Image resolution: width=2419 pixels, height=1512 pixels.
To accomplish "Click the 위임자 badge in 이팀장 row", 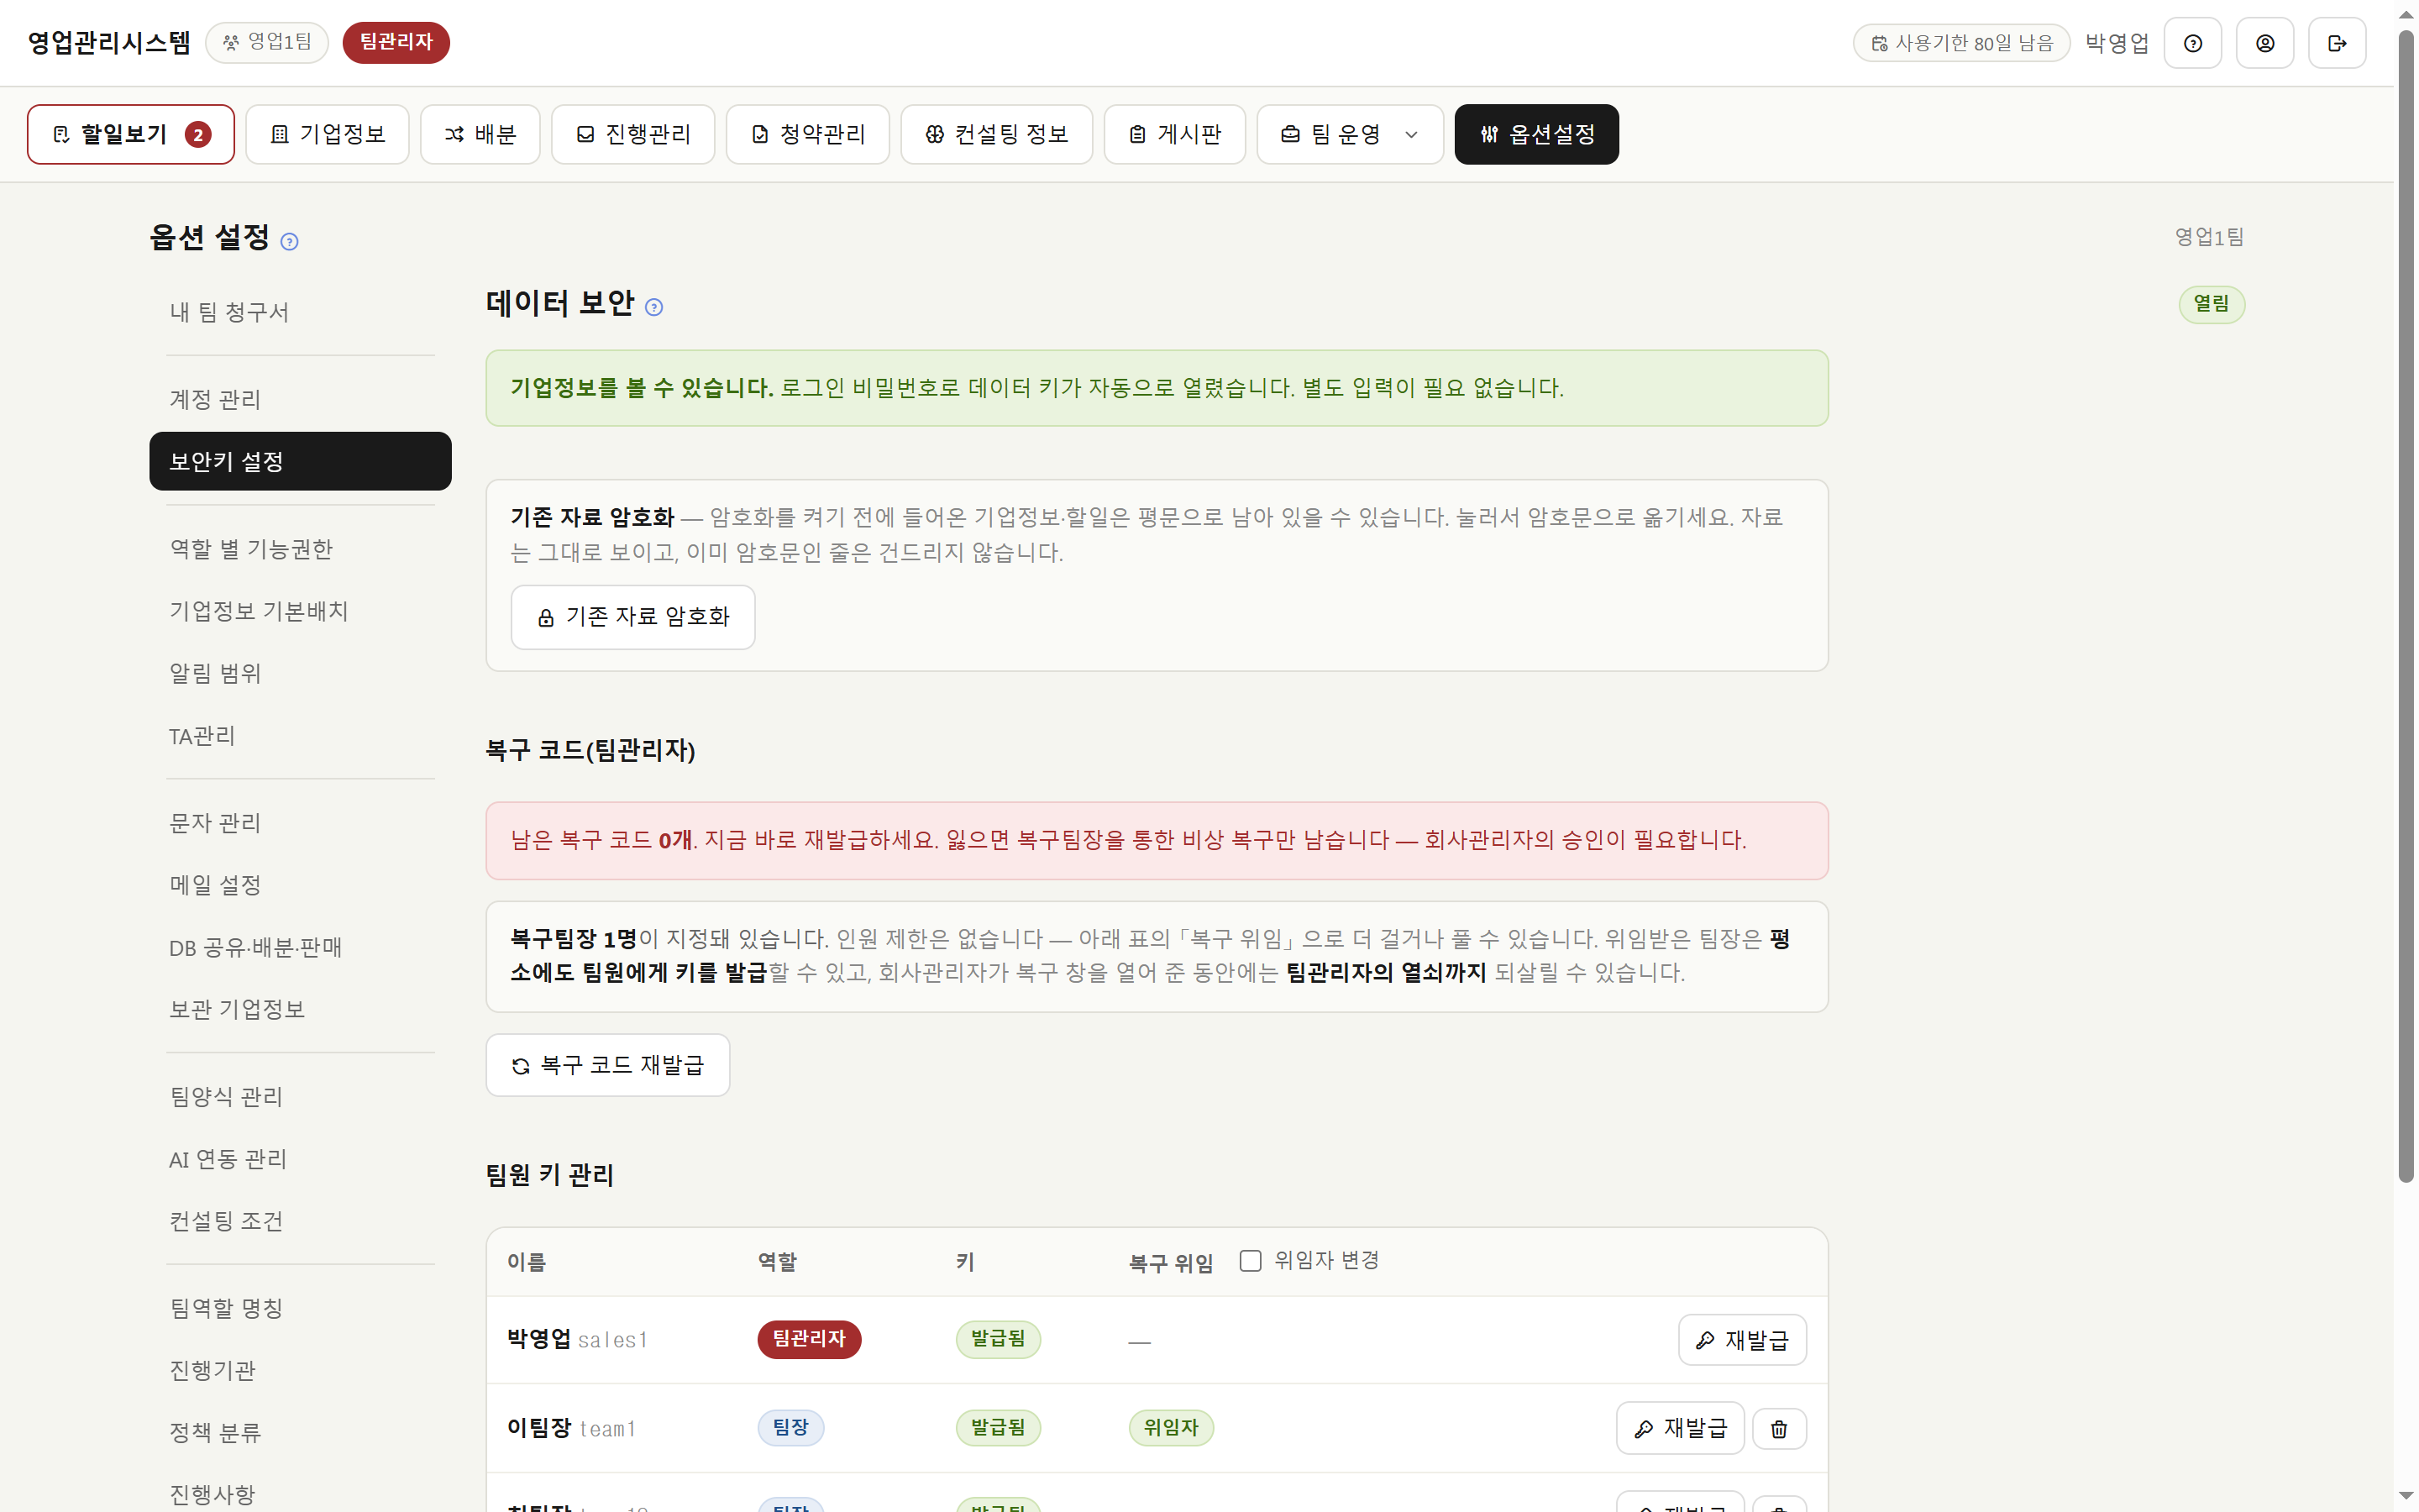I will point(1171,1427).
